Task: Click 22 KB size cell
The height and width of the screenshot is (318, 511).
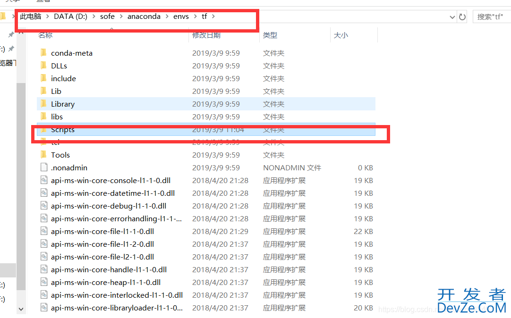Action: pos(363,231)
